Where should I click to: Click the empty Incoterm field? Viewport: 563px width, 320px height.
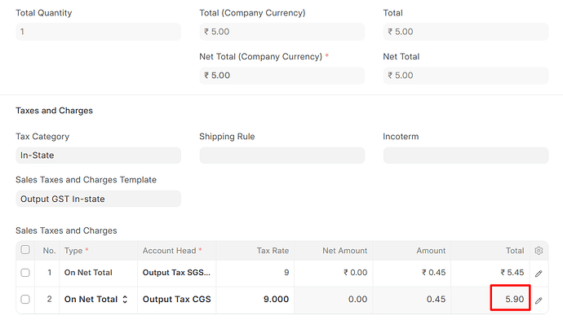(466, 156)
